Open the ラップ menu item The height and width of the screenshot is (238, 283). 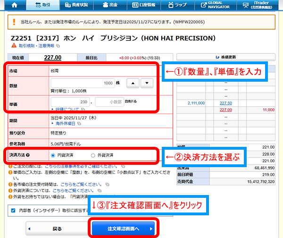(177, 6)
